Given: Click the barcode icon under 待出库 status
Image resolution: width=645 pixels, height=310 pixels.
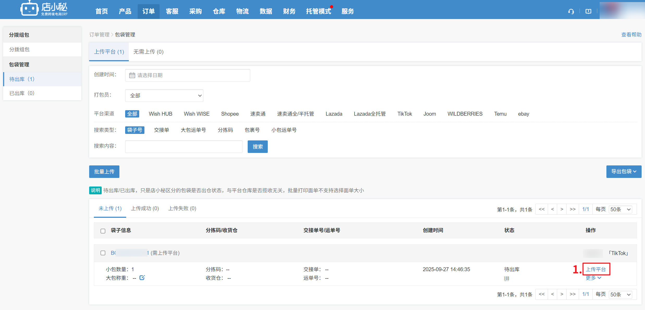Looking at the screenshot, I should [x=506, y=278].
